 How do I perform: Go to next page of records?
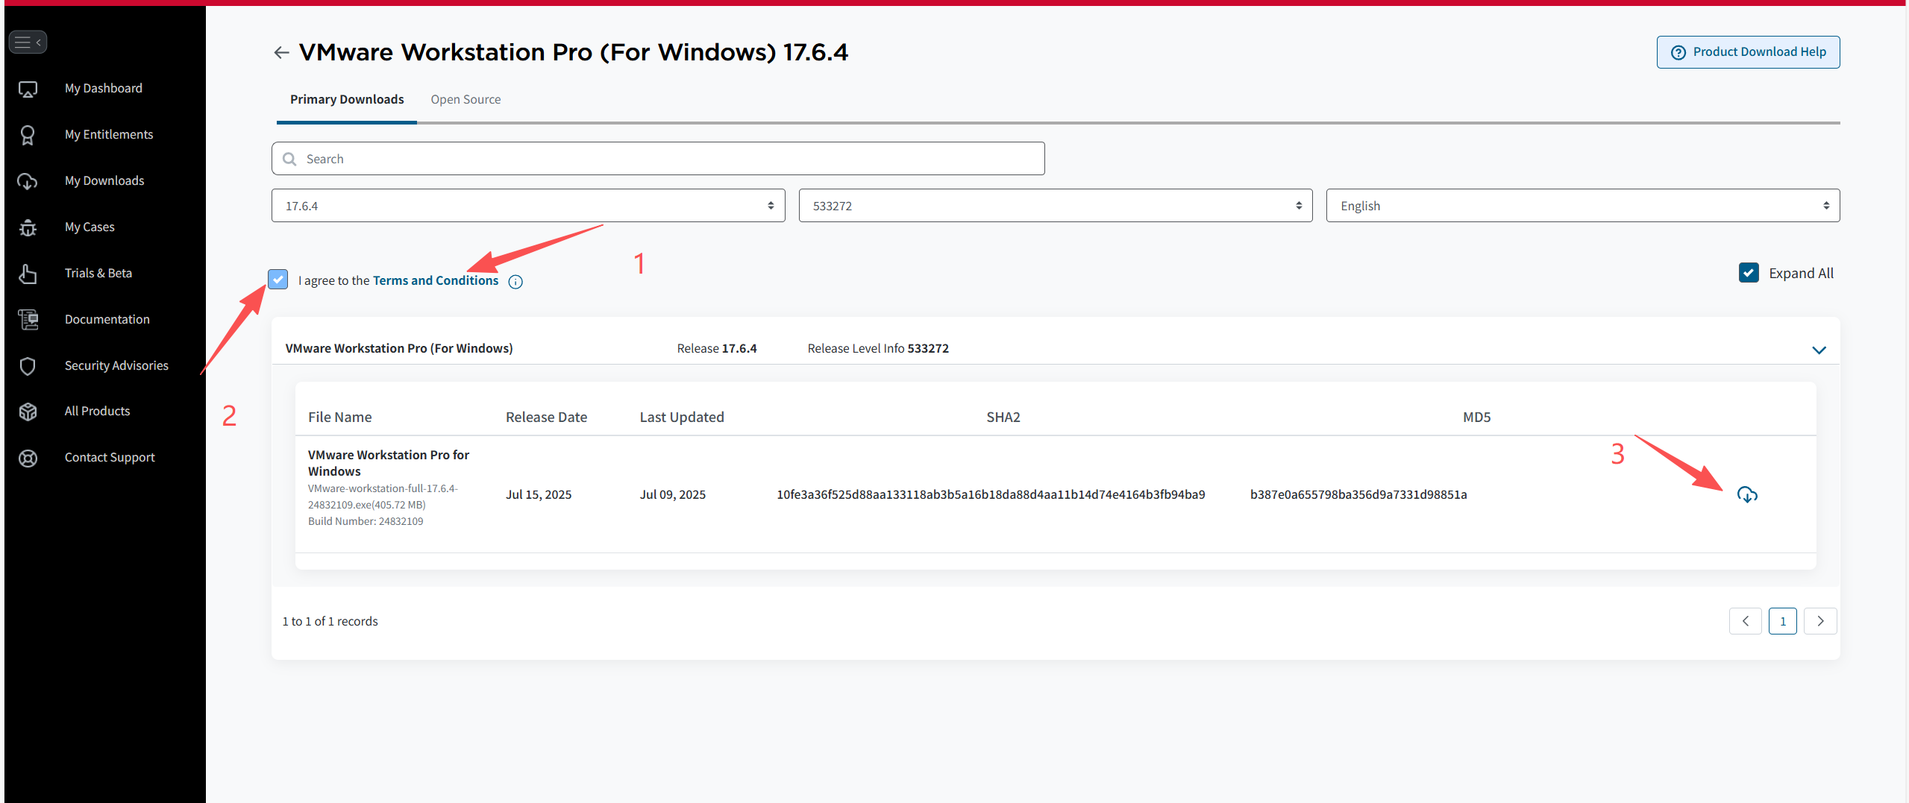(x=1820, y=621)
